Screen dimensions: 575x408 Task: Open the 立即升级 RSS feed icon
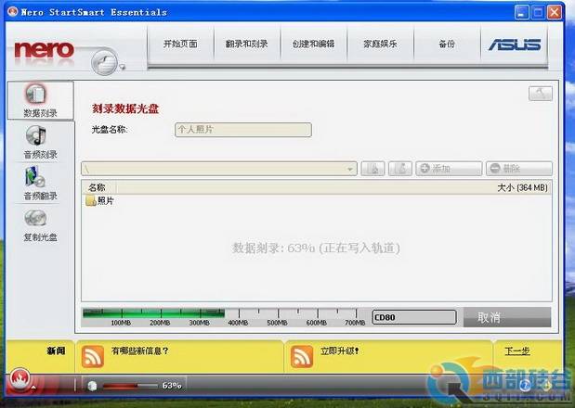point(302,356)
